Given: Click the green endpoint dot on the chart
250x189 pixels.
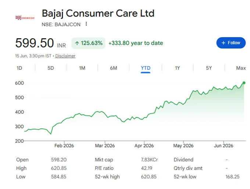Looking at the screenshot, I should (244, 83).
